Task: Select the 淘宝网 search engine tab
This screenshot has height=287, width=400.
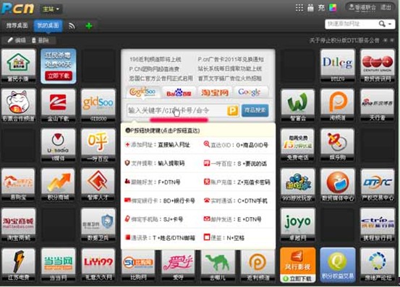Action: tap(215, 92)
